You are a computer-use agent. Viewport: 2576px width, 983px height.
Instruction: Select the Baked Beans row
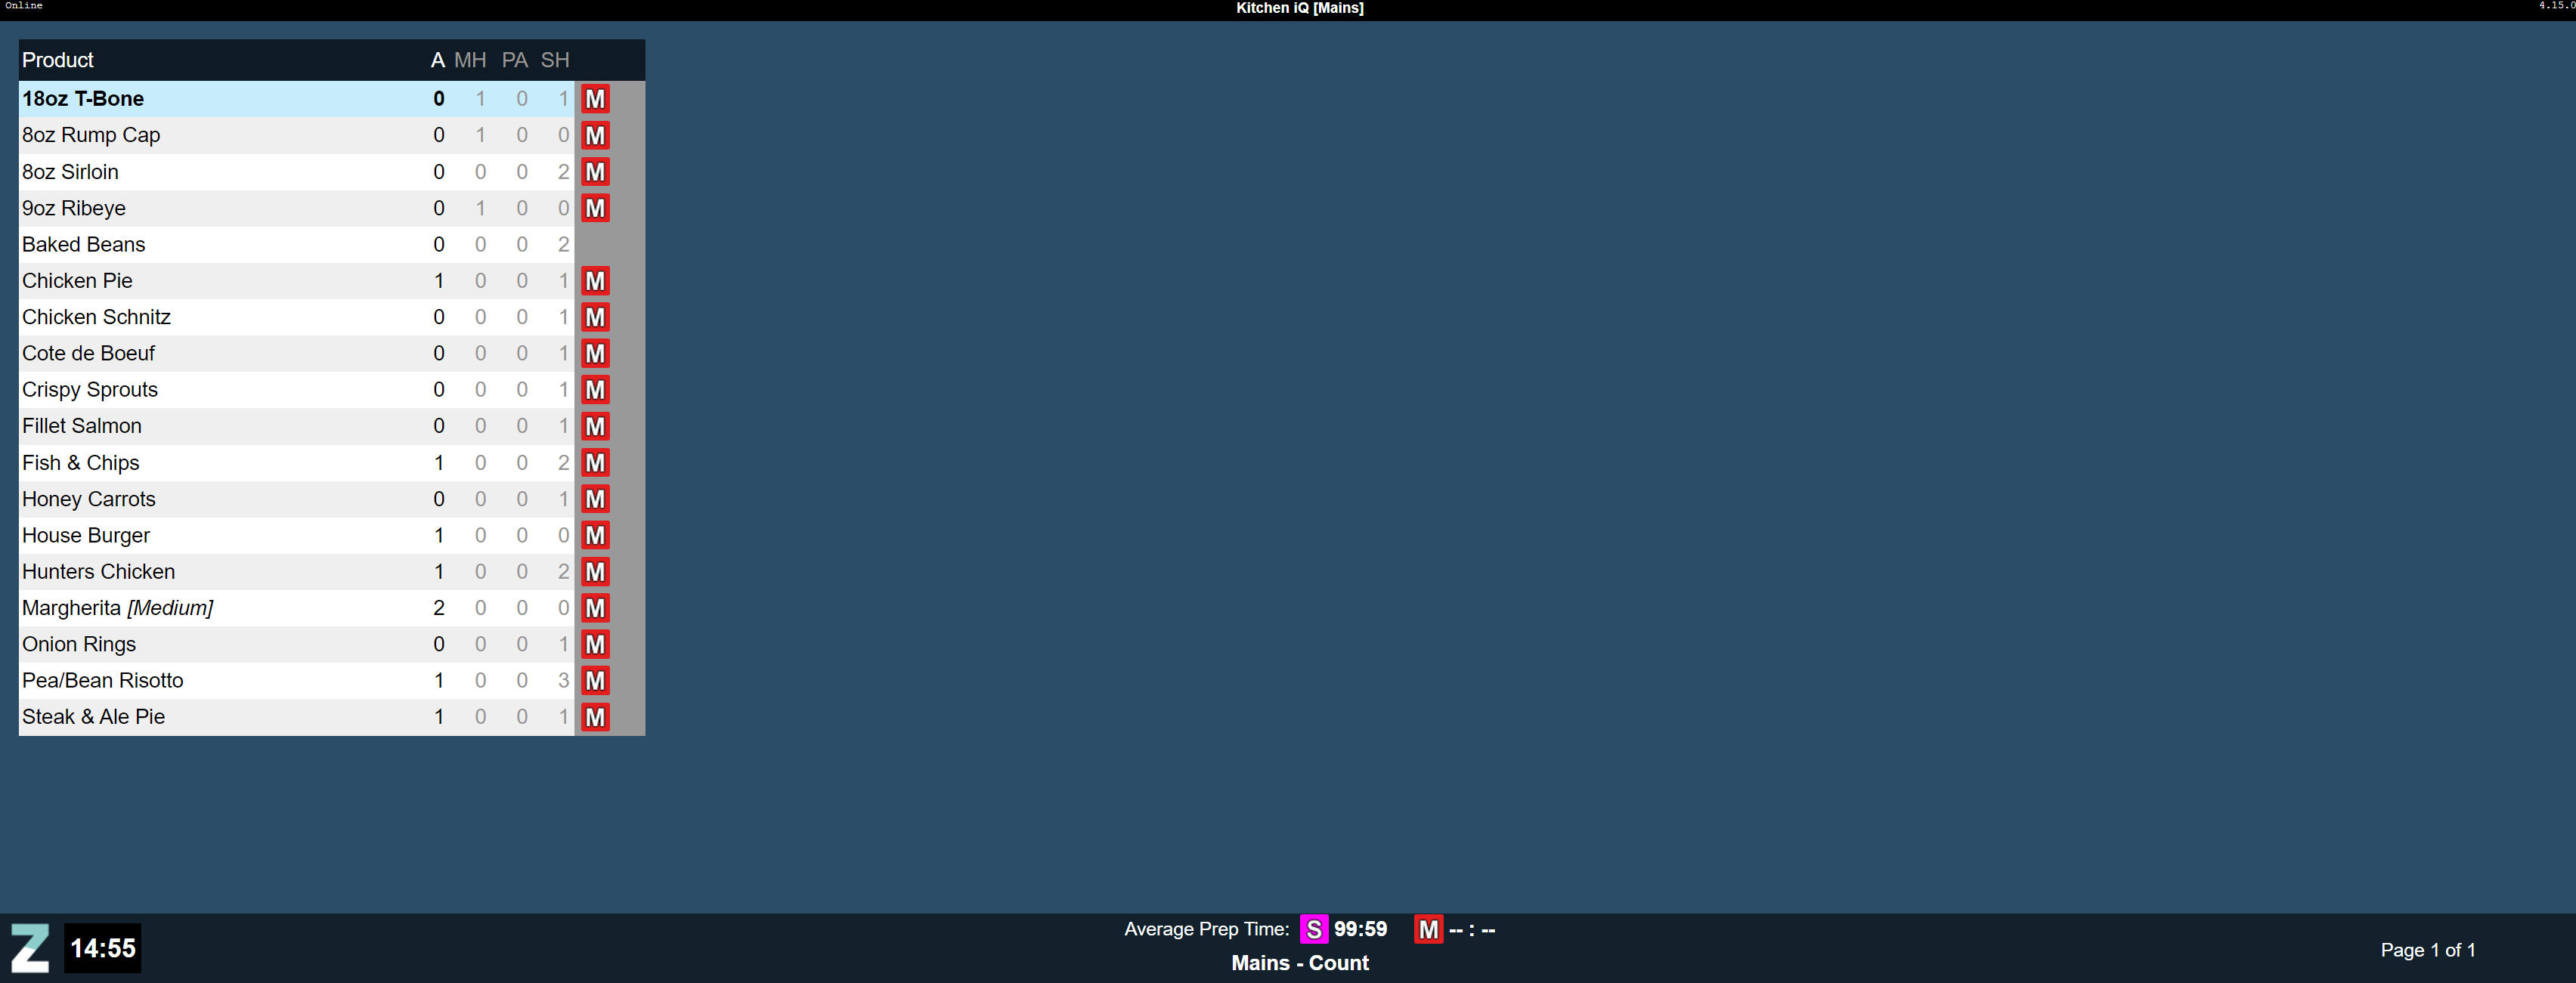pos(84,245)
